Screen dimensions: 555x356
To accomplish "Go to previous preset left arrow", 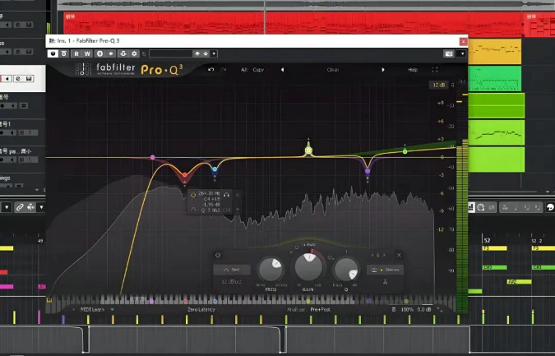I will click(282, 70).
